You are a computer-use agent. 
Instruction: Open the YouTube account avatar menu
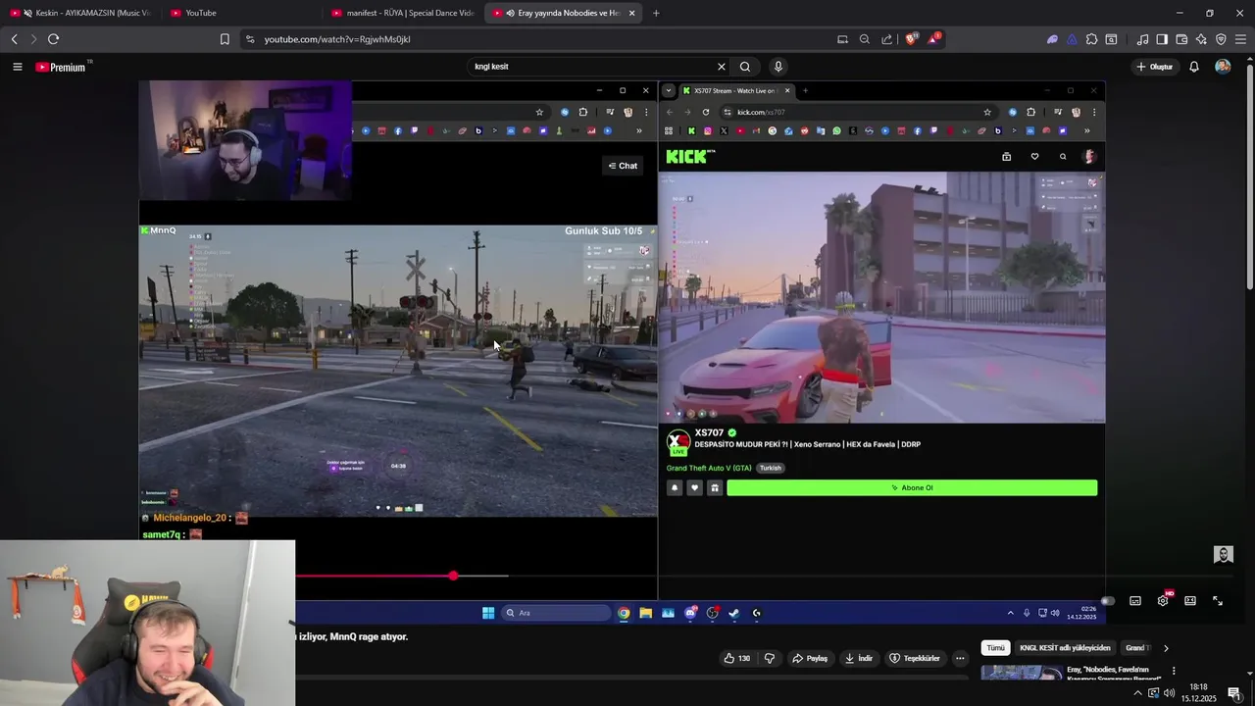pos(1223,67)
